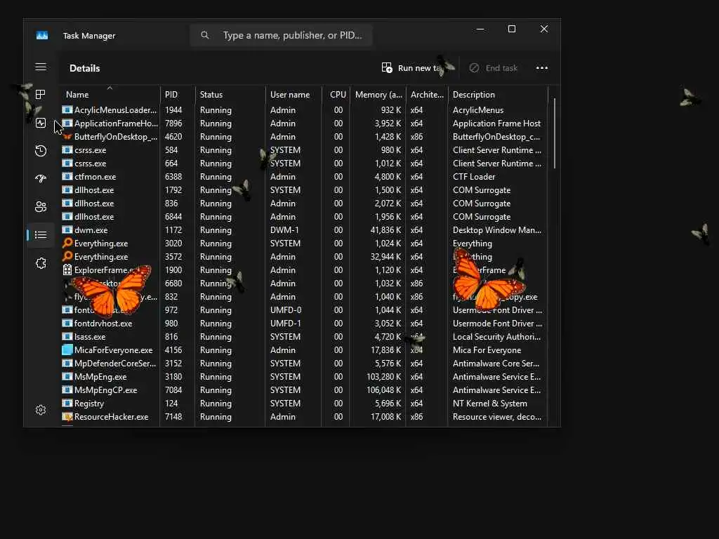The height and width of the screenshot is (539, 719).
Task: Sort by the Name column header
Action: click(109, 95)
